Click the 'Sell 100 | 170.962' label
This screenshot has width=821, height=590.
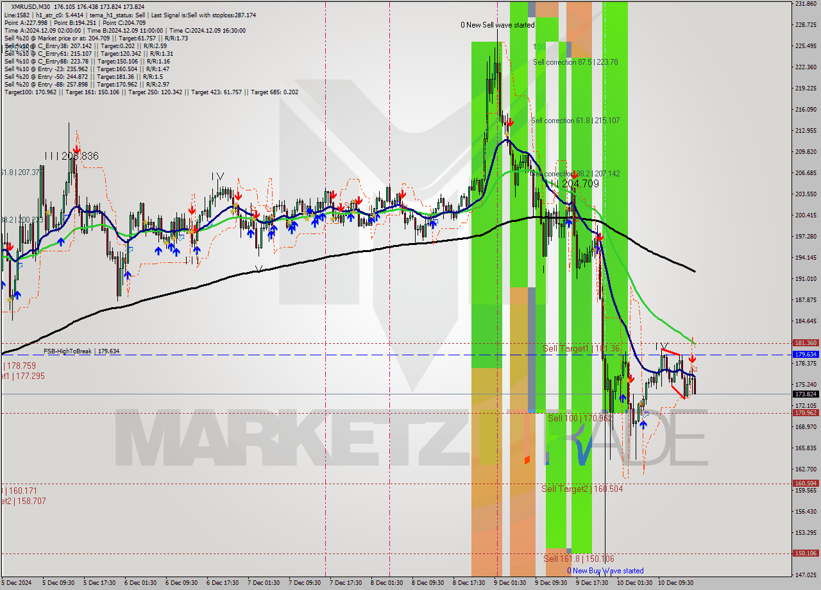point(580,418)
